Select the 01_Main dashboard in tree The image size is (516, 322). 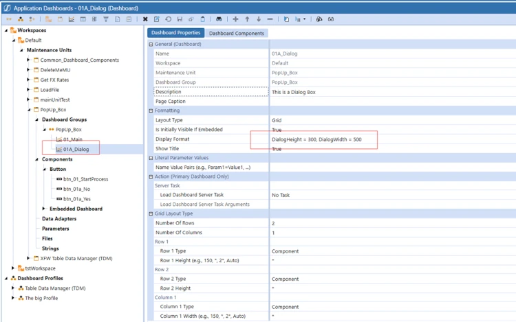tap(73, 139)
